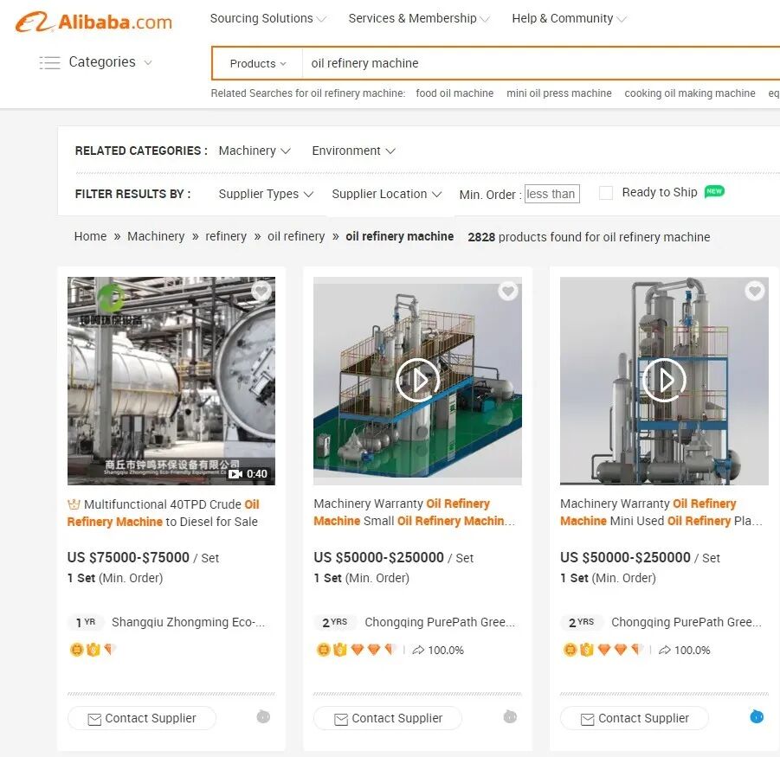Open the Multifunctional 40TPD product thumbnail
The image size is (780, 757).
[x=171, y=381]
